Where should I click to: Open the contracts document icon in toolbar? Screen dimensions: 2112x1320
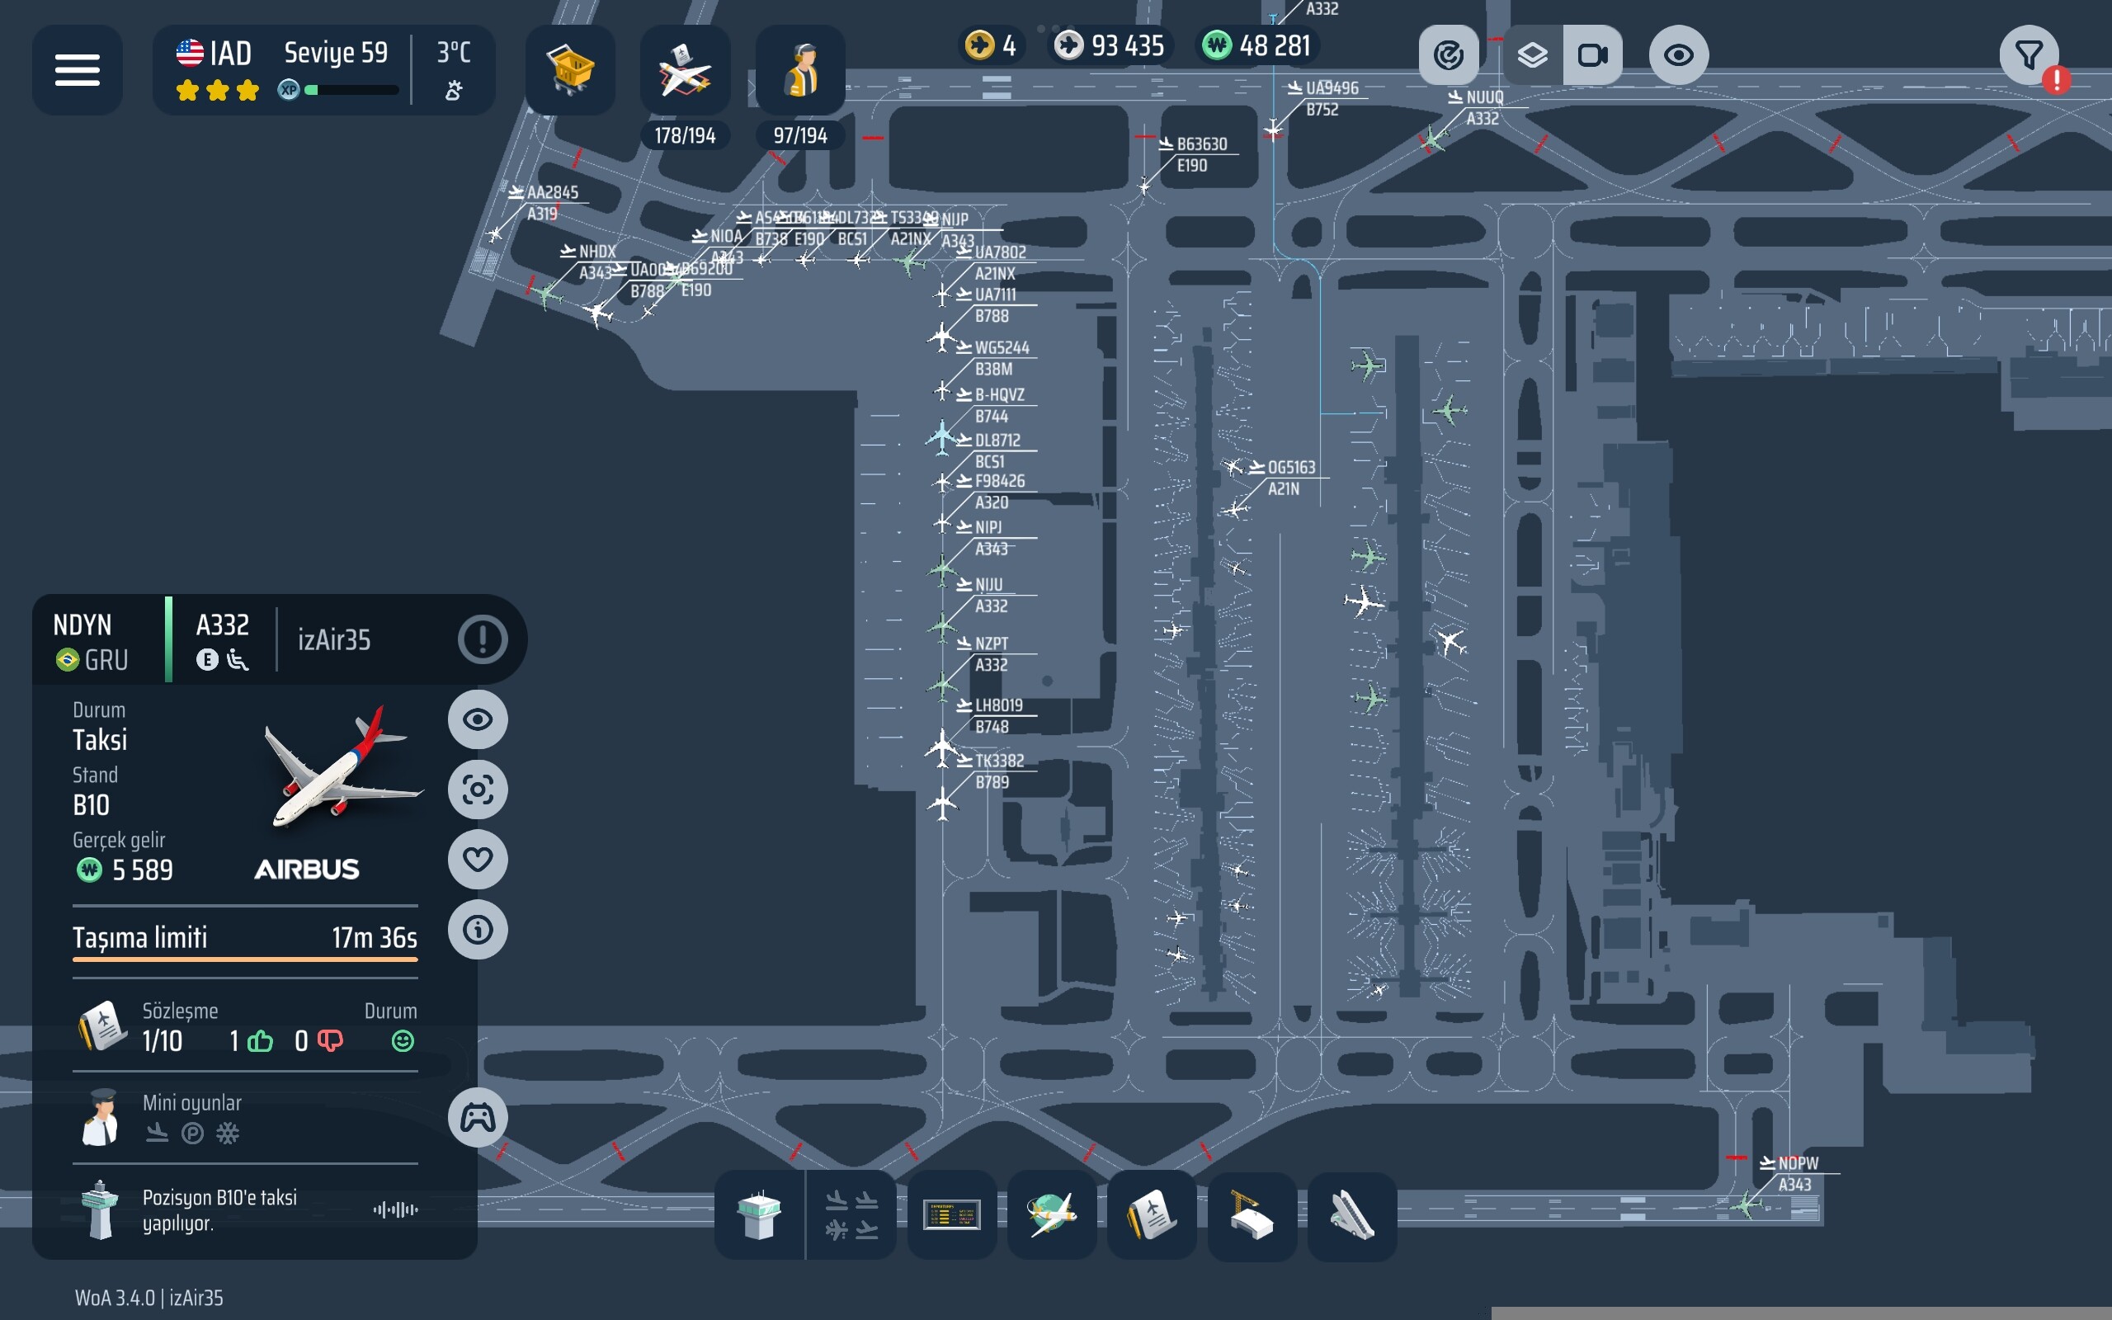[1151, 1215]
